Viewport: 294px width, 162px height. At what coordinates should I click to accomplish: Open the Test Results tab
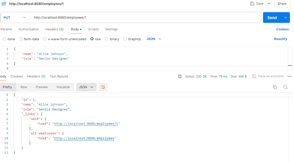pos(59,76)
